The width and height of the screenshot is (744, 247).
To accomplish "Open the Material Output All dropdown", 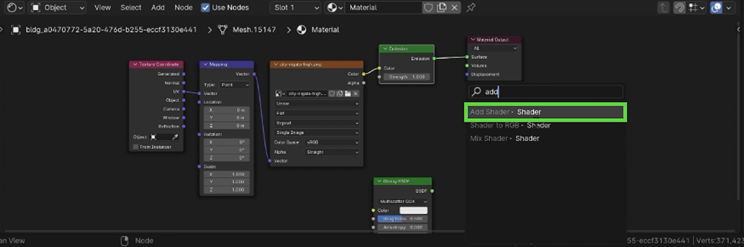I will point(494,48).
